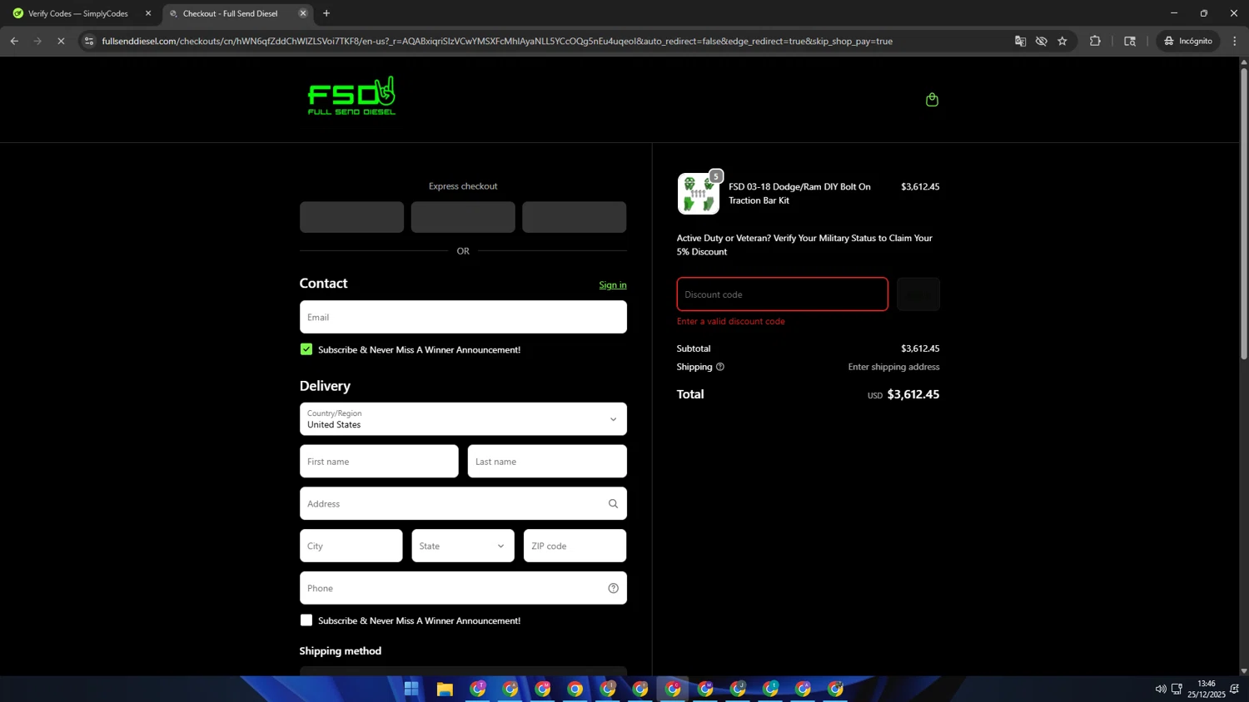Viewport: 1249px width, 702px height.
Task: Click the middle express checkout button
Action: 463,217
